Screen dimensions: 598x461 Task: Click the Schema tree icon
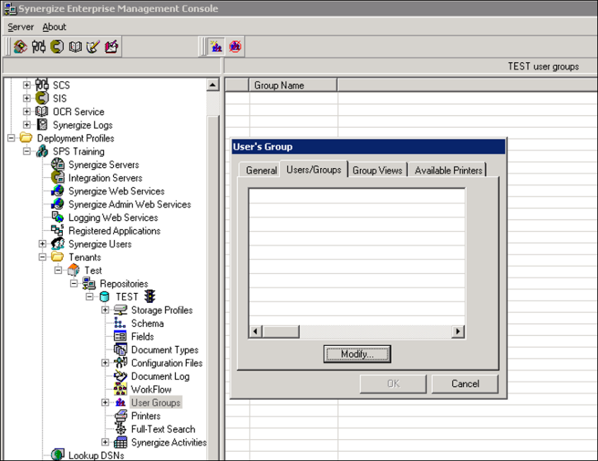pos(120,323)
